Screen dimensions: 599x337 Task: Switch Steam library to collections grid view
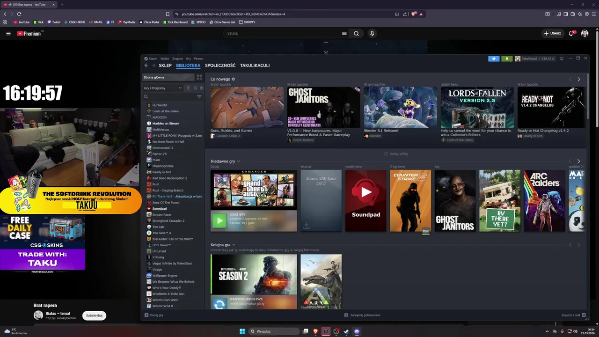[199, 77]
